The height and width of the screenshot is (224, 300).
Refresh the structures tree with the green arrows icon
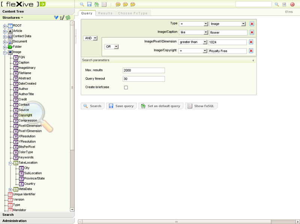pos(67,18)
